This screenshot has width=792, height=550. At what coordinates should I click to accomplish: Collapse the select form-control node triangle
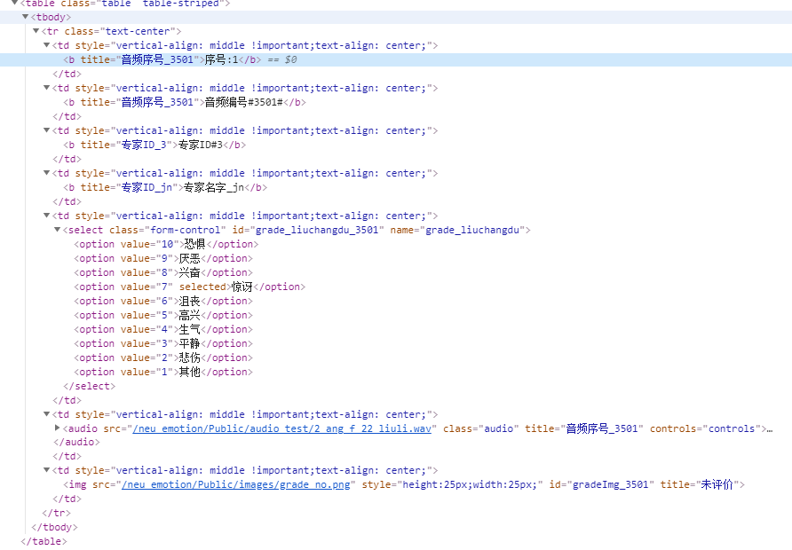pyautogui.click(x=57, y=230)
